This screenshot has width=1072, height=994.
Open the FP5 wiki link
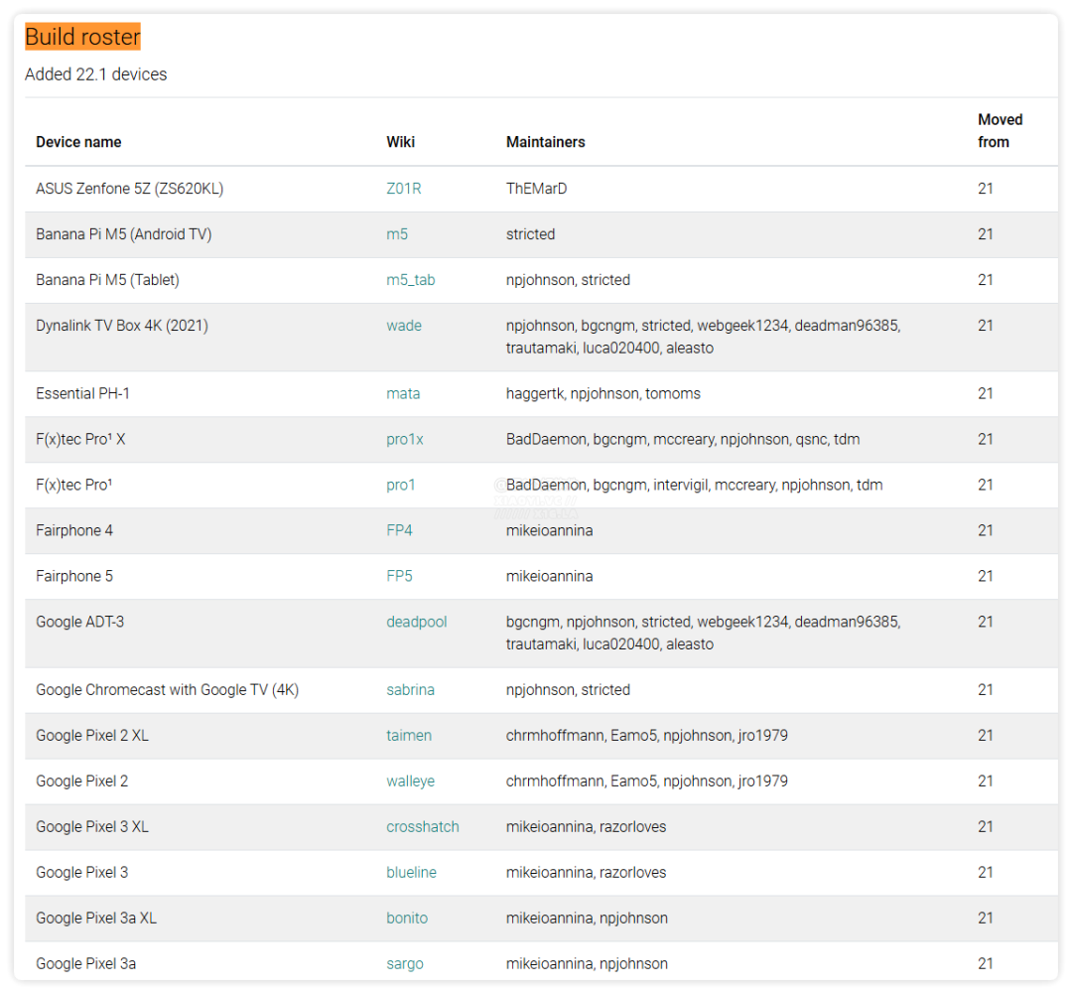(399, 576)
